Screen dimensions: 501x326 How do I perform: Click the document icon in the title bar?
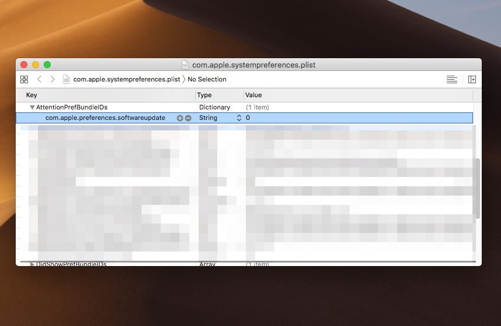(185, 65)
